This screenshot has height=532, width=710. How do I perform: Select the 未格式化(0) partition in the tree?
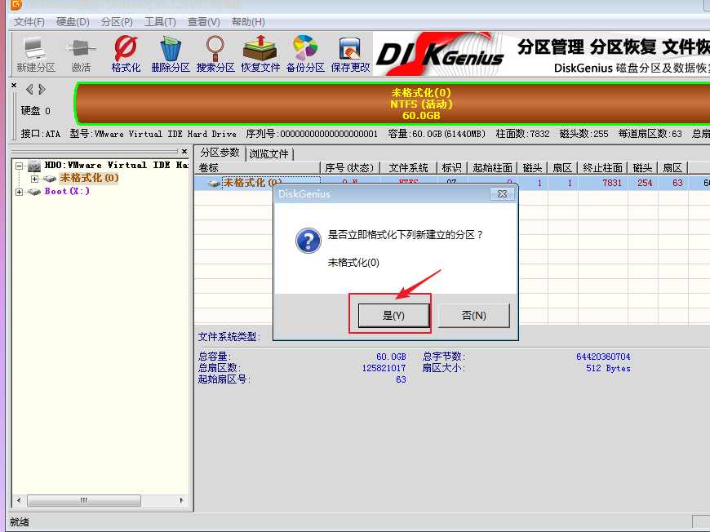click(x=89, y=178)
